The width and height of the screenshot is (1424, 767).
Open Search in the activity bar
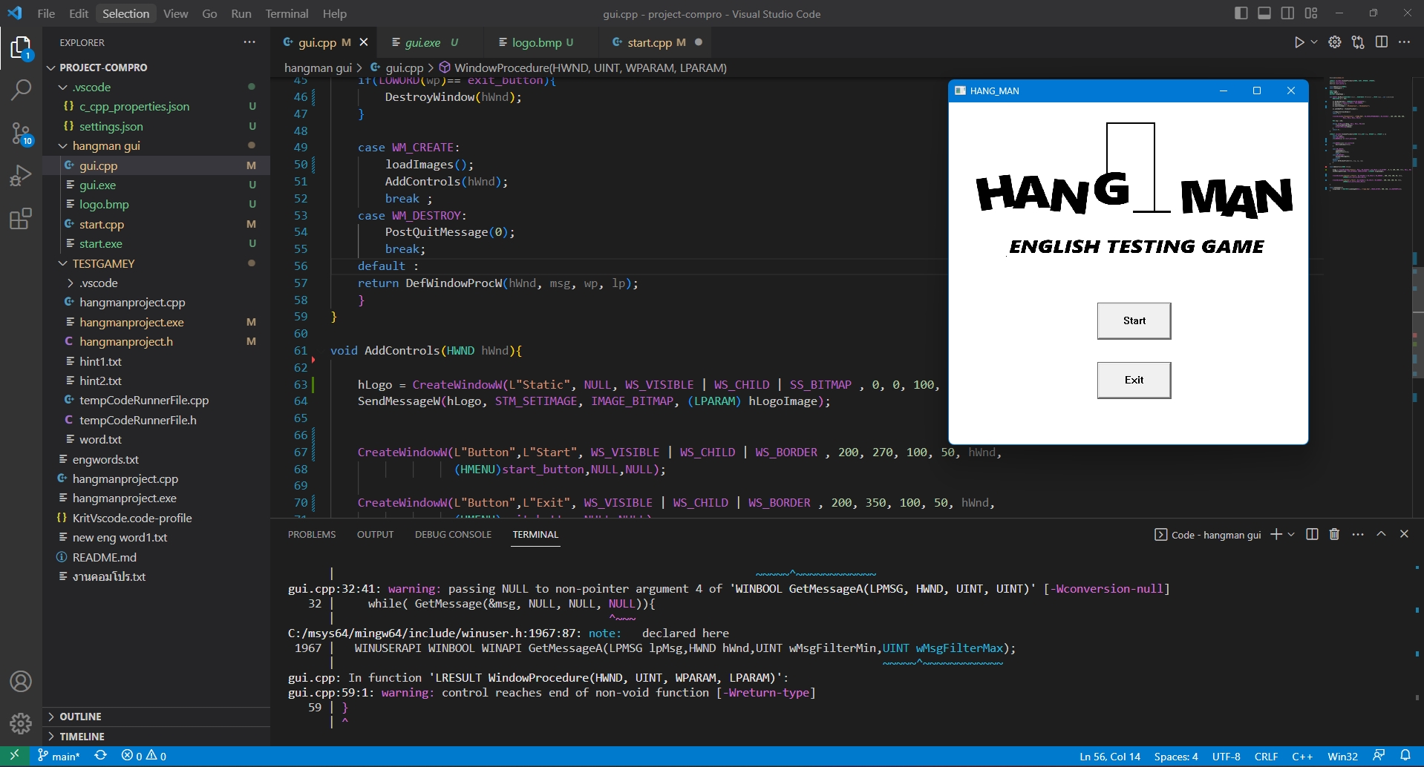point(21,90)
